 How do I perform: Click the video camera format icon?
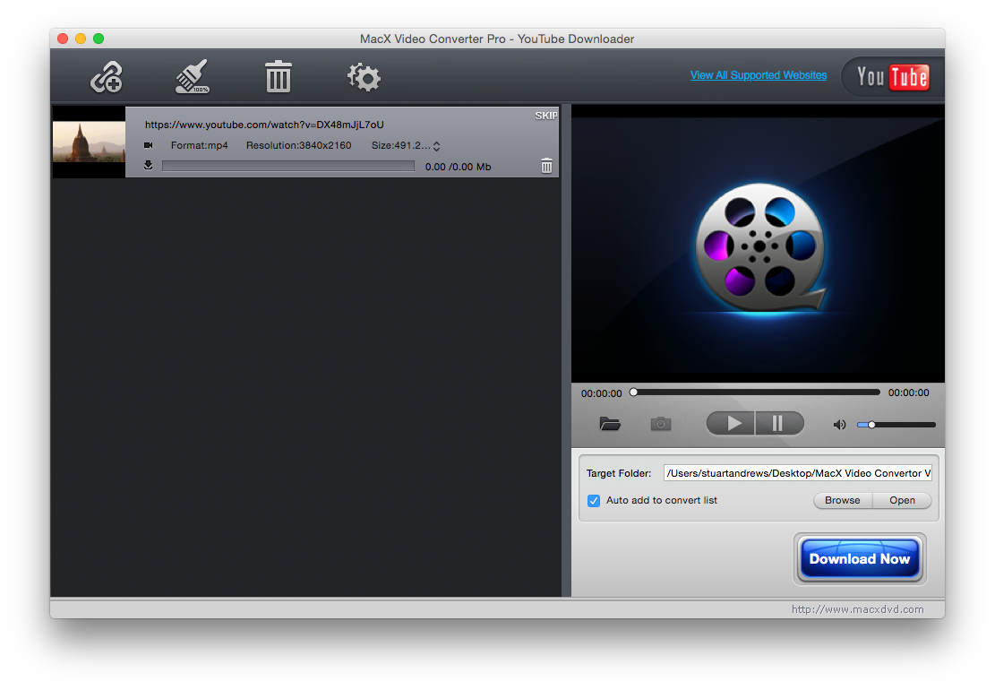coord(149,145)
